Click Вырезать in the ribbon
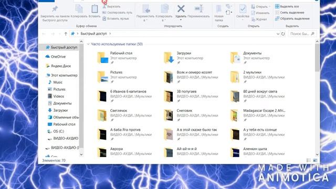The width and height of the screenshot is (336, 189). [x=111, y=6]
